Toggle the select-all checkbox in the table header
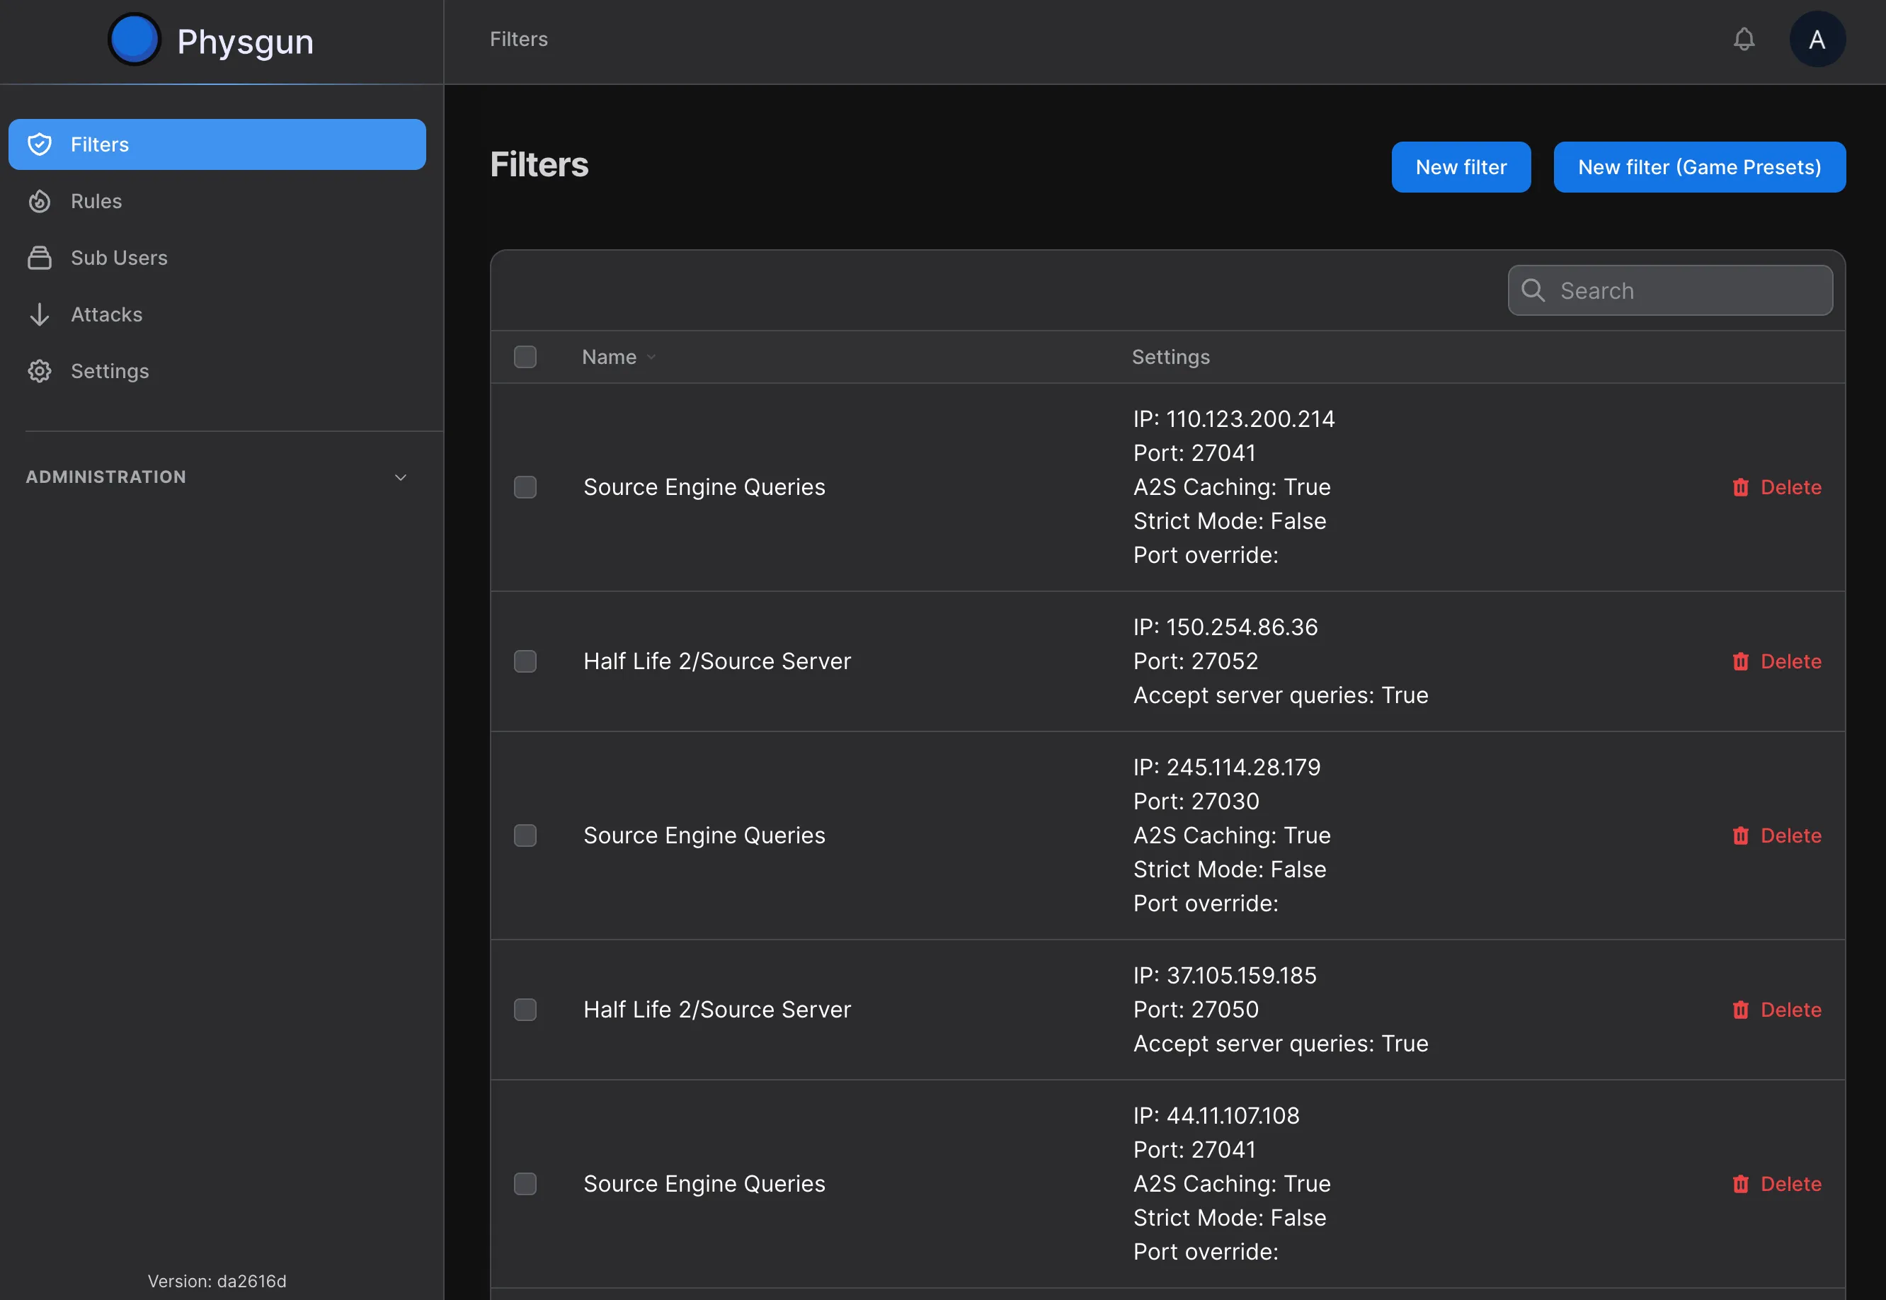This screenshot has height=1300, width=1886. (x=525, y=357)
